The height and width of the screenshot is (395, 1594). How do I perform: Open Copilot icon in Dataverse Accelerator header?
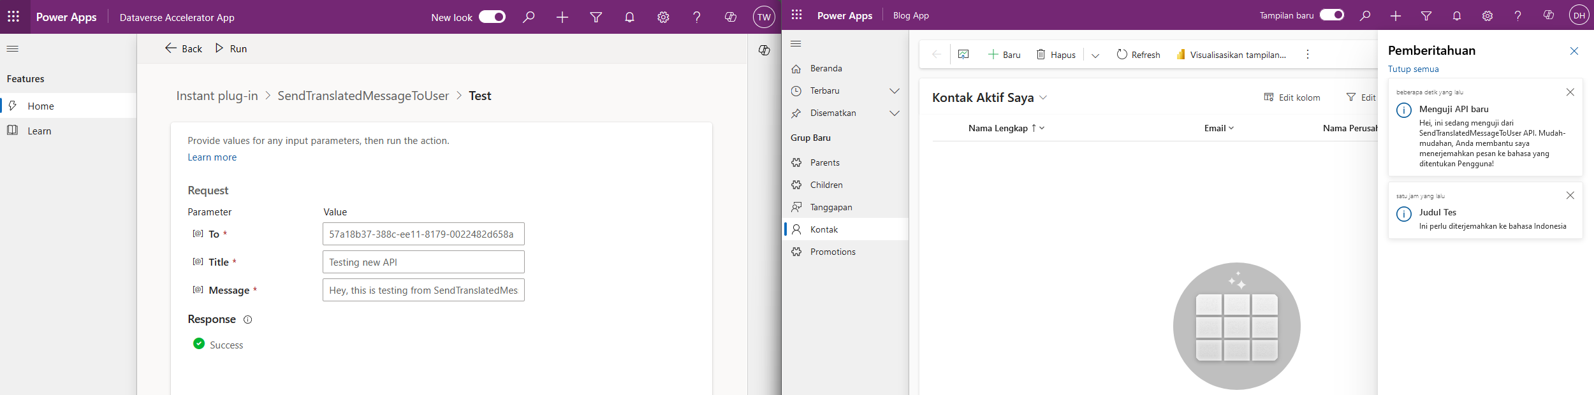tap(731, 17)
